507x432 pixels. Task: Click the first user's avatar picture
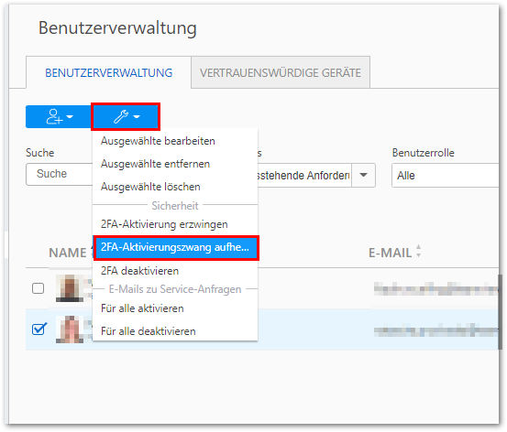[x=70, y=288]
